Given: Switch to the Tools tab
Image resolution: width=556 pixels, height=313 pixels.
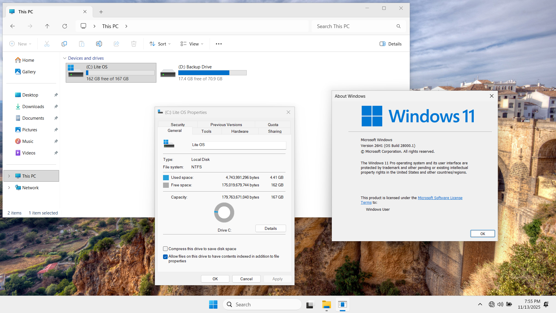Looking at the screenshot, I should click(x=206, y=131).
